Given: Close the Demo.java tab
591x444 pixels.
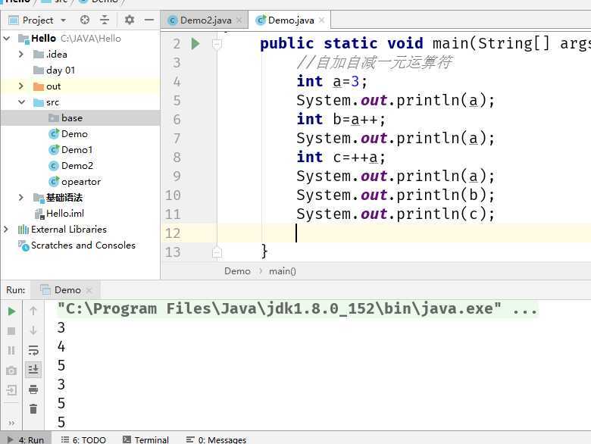Looking at the screenshot, I should tap(321, 20).
